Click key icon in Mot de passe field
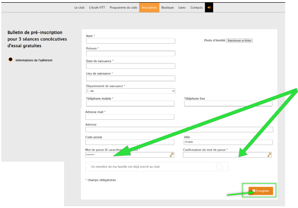 click(x=172, y=155)
